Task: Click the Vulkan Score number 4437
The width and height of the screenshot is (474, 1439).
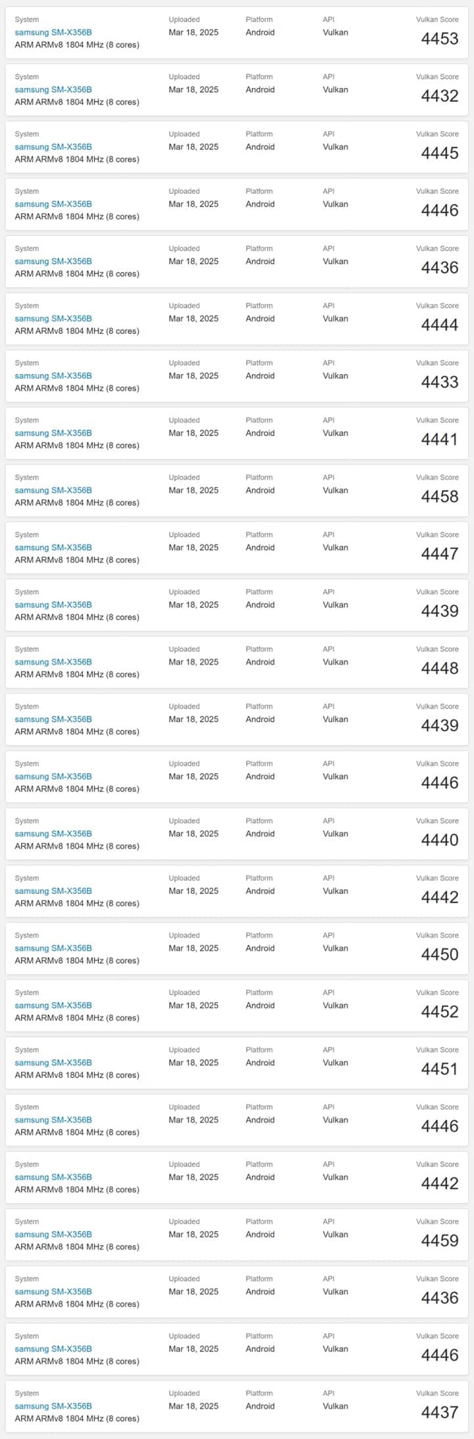Action: (440, 1411)
